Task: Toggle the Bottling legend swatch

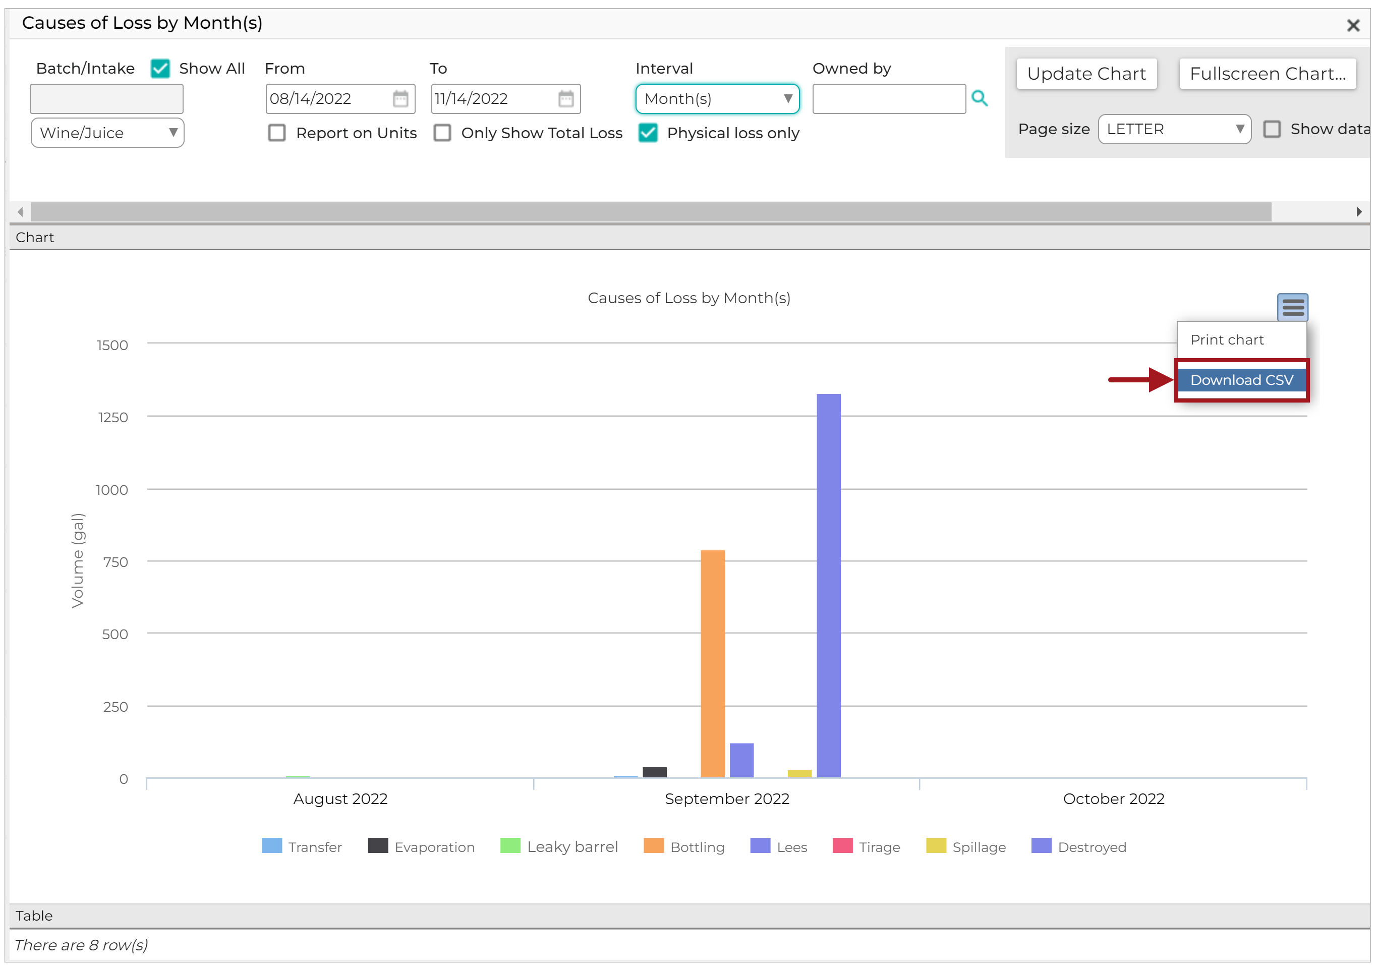Action: click(654, 846)
